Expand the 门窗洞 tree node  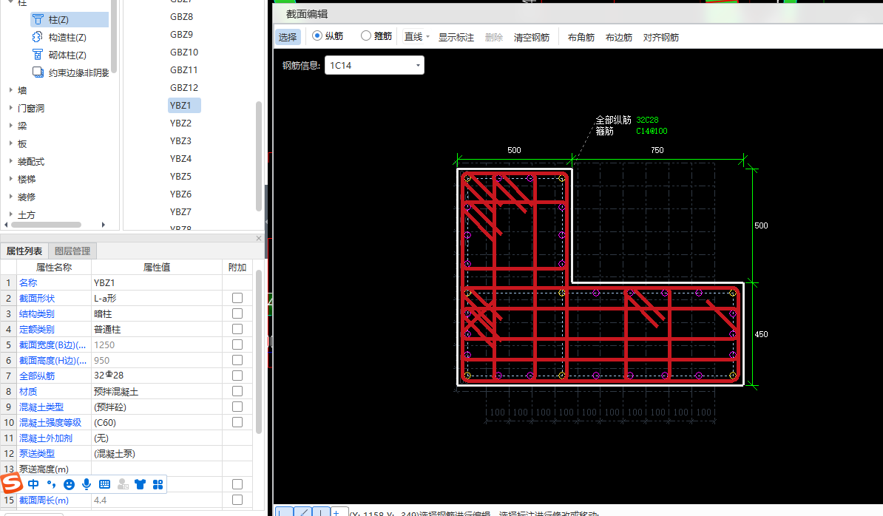click(x=10, y=108)
